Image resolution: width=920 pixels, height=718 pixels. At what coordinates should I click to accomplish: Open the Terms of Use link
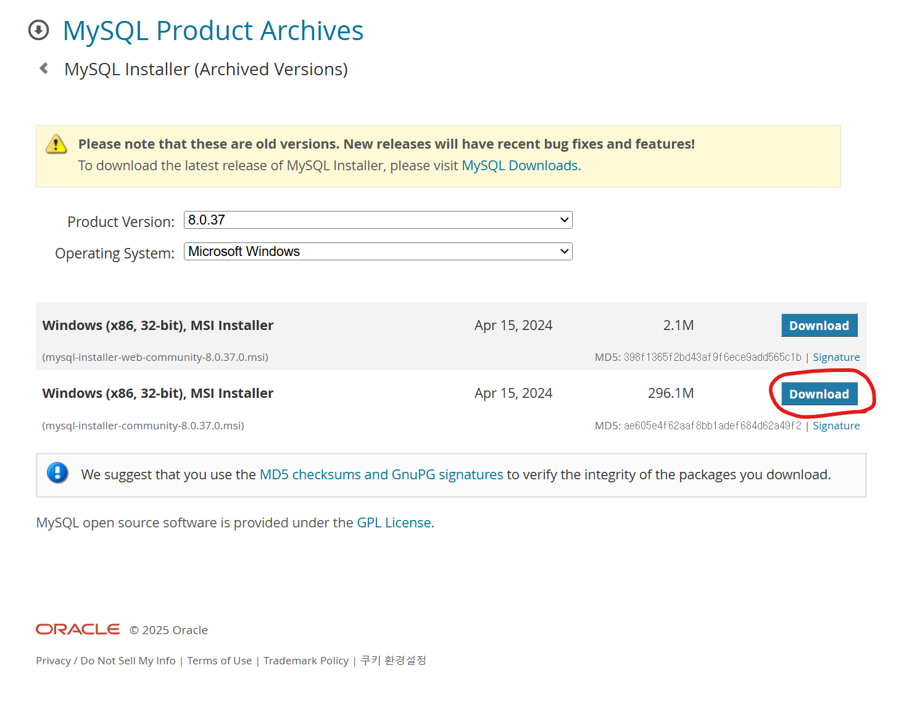tap(220, 661)
